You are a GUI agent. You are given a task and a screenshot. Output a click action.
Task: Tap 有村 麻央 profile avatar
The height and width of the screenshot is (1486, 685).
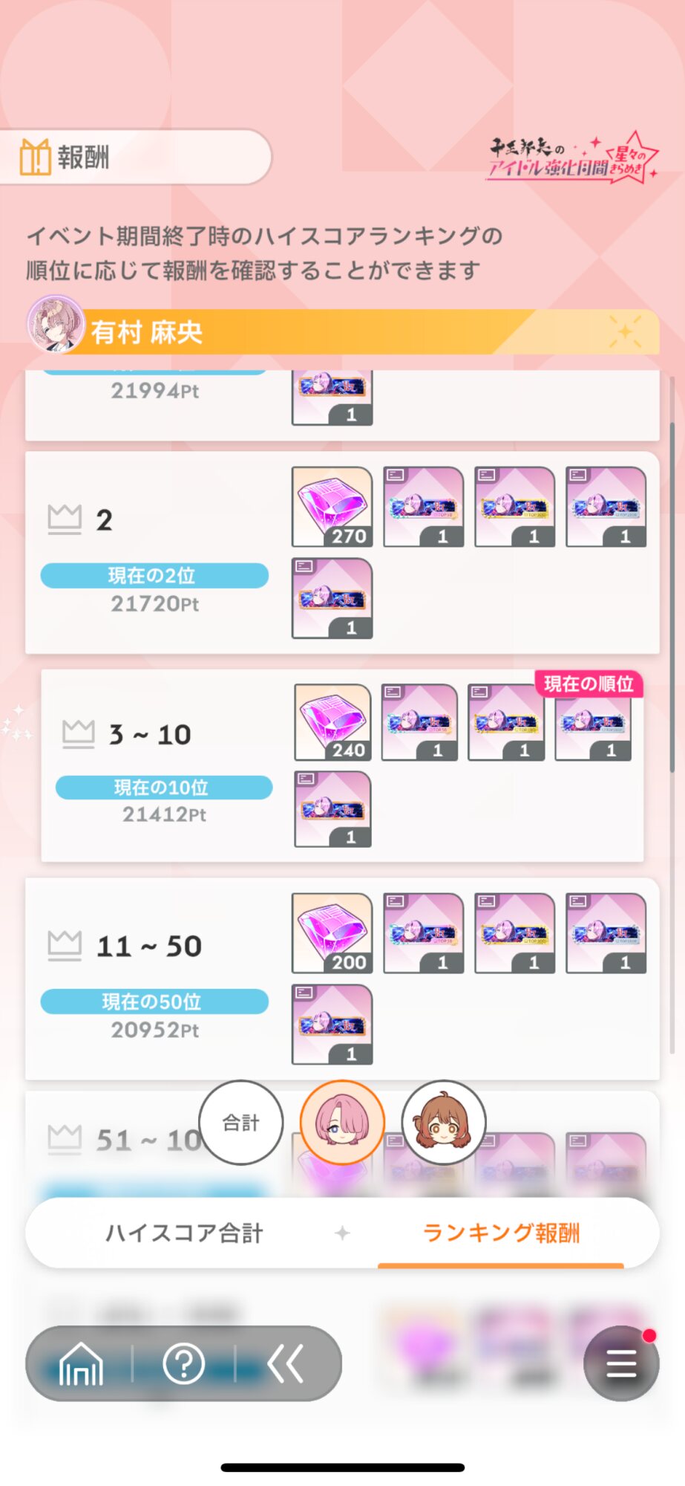pyautogui.click(x=56, y=325)
